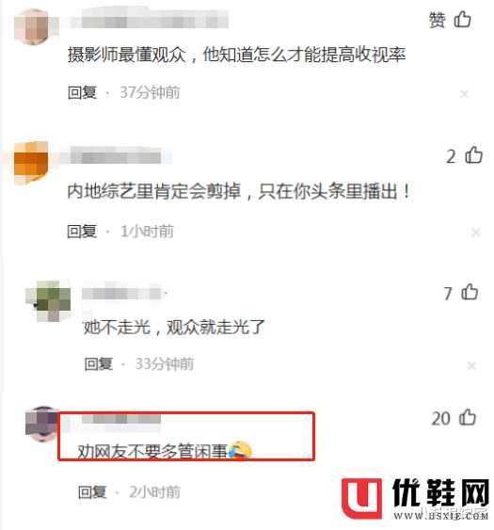Open the 优鞋网 watermark logo
Screen dimensions: 494x530
coord(415,499)
